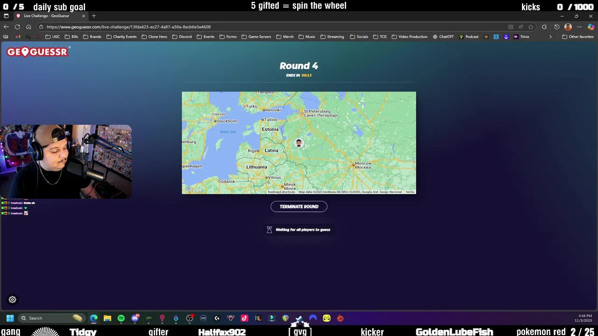Open File Explorer from the taskbar
The image size is (598, 336).
(x=107, y=318)
